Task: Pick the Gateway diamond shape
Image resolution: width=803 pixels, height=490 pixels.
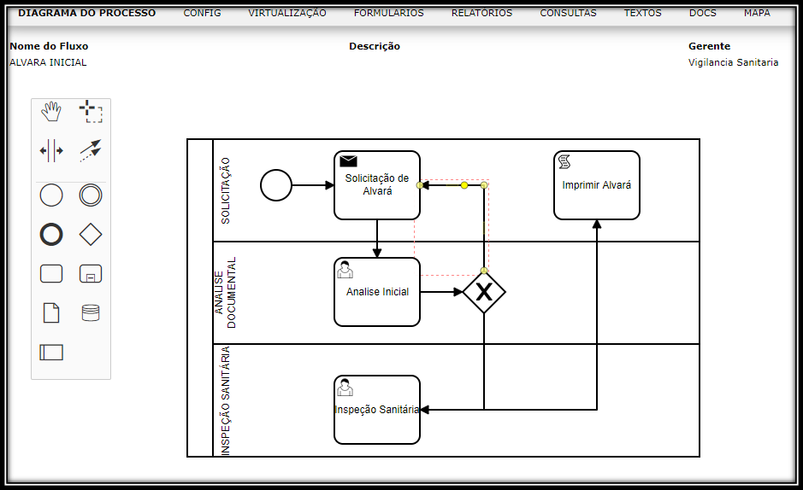Action: [x=91, y=234]
